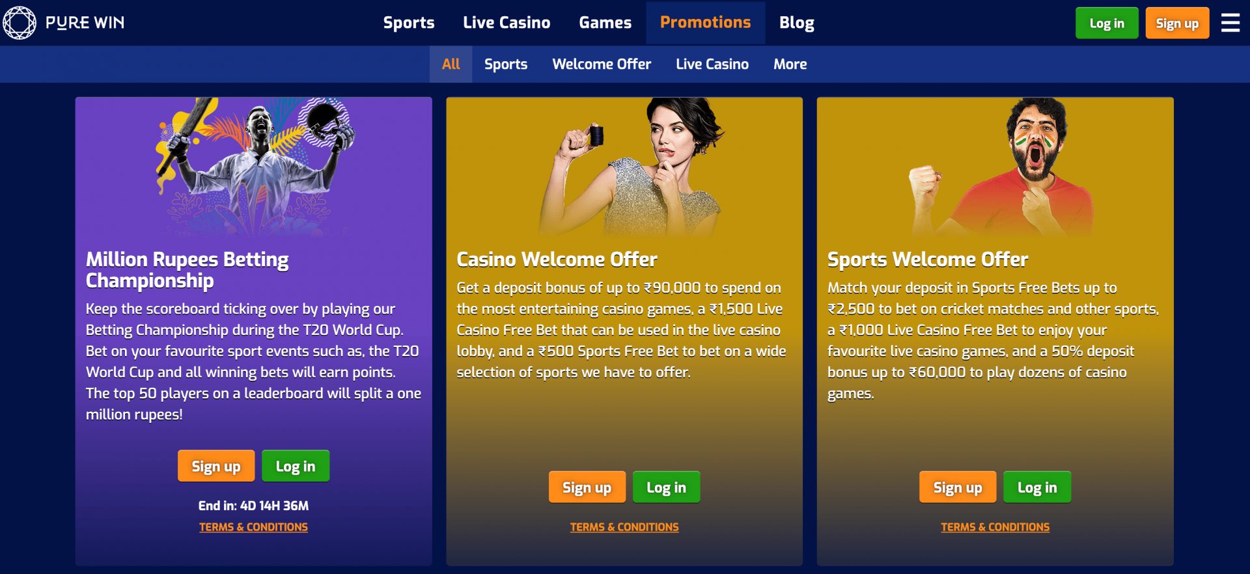The height and width of the screenshot is (574, 1250).
Task: Click the cricket player championship image
Action: 254,166
